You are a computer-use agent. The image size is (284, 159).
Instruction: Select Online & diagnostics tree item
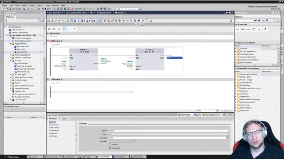(x=23, y=41)
